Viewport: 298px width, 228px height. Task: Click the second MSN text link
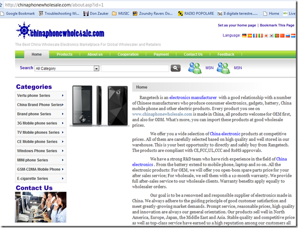[238, 68]
